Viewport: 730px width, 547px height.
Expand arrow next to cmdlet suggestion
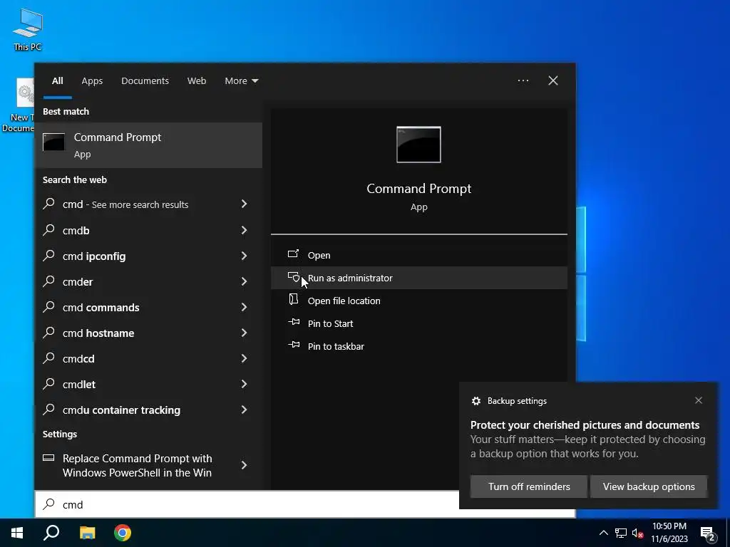pyautogui.click(x=244, y=383)
